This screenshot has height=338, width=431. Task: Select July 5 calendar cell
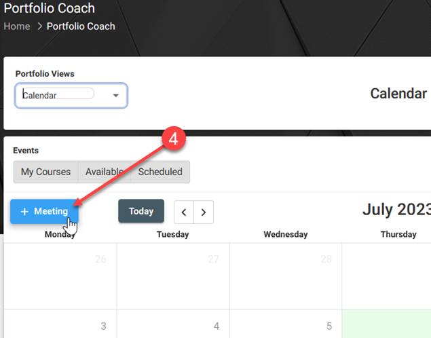coord(286,324)
